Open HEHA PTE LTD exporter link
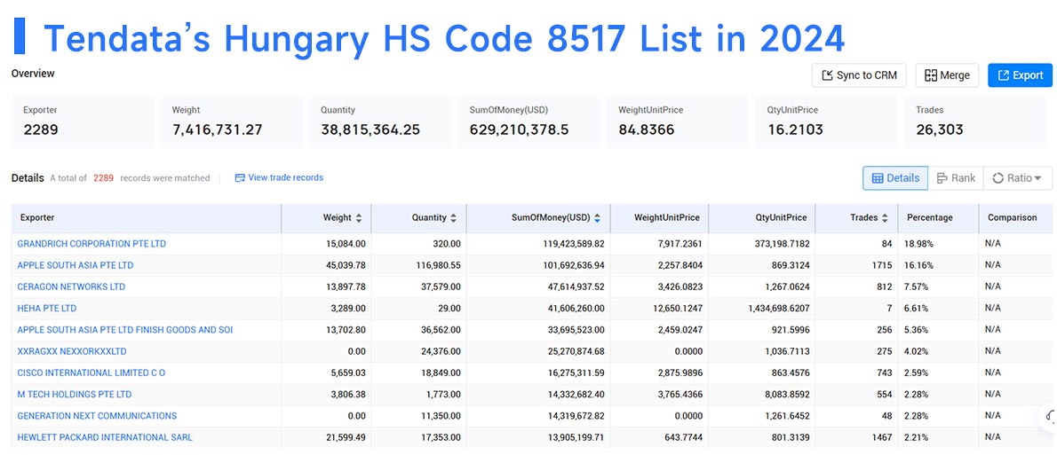Viewport: 1057px width, 455px height. [47, 309]
